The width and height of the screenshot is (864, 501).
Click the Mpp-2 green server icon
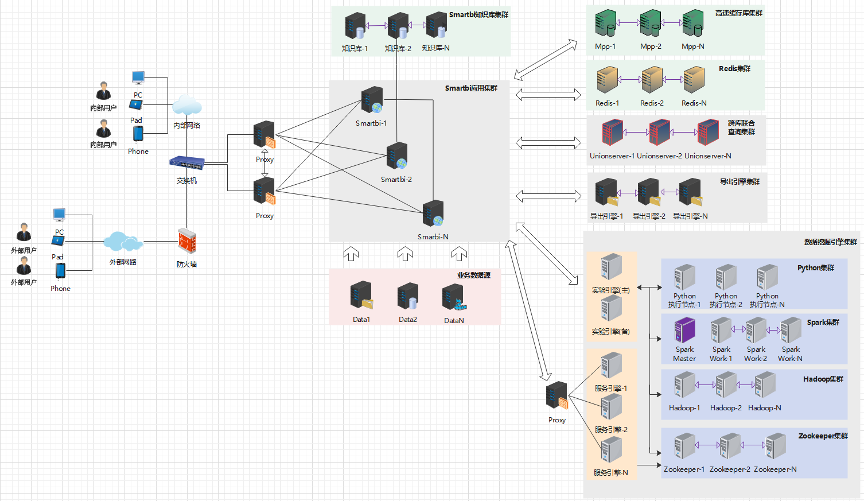pyautogui.click(x=650, y=24)
